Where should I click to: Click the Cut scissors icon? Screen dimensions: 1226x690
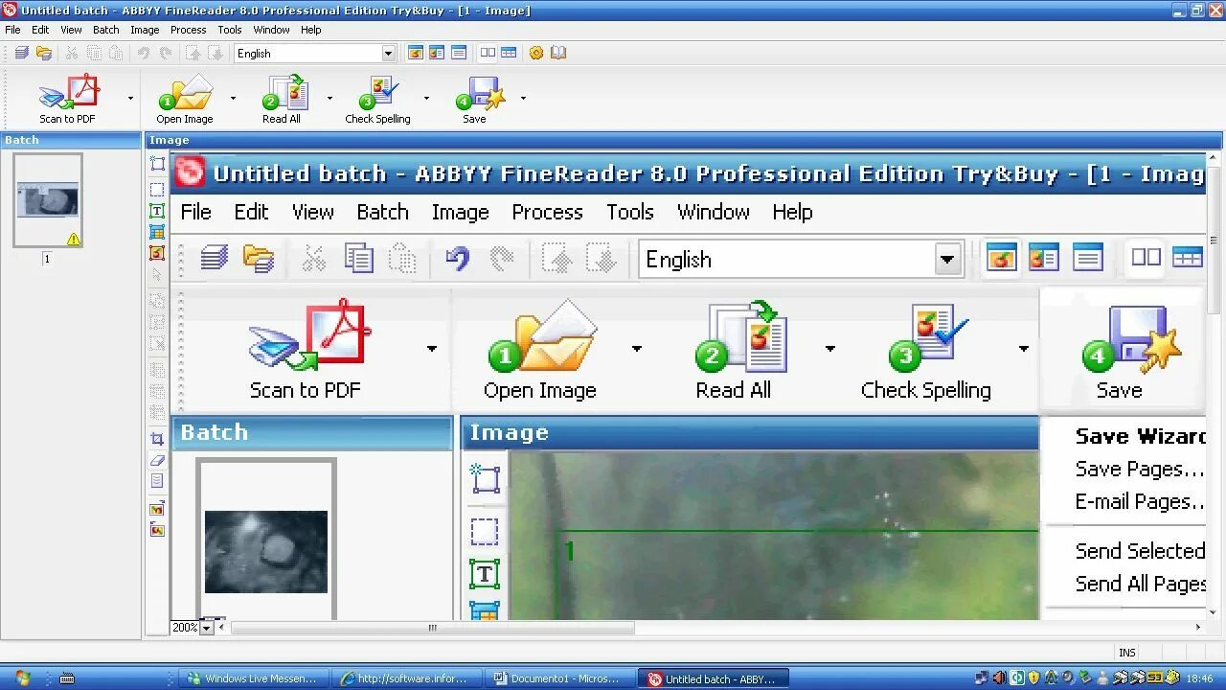(x=72, y=54)
